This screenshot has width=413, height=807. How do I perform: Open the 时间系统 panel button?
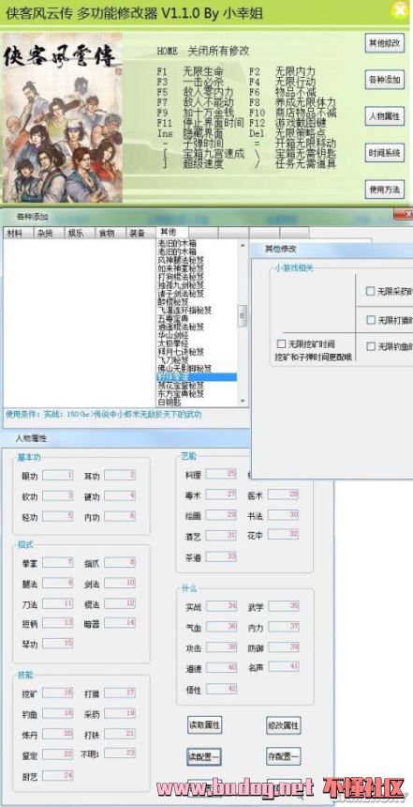[x=384, y=153]
